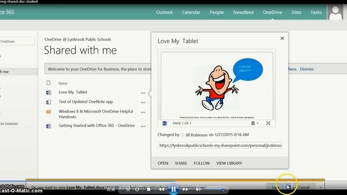
Task: Click the Shared with me heading
Action: click(x=80, y=50)
